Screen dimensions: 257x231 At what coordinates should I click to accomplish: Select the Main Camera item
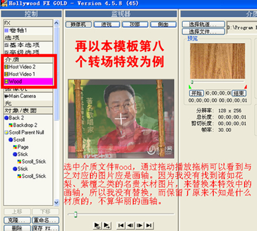pyautogui.click(x=28, y=96)
